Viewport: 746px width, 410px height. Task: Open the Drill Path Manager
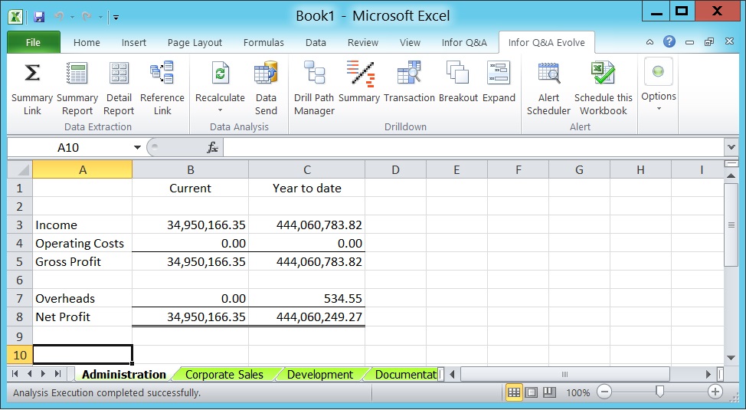tap(315, 74)
